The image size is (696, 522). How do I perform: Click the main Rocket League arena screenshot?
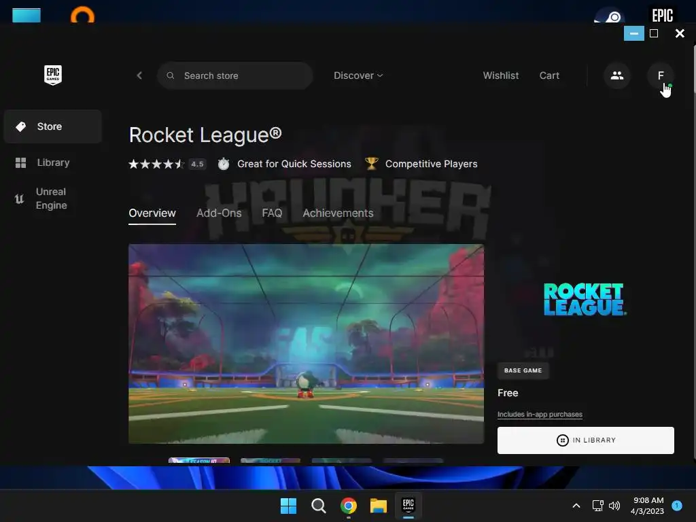coord(307,343)
